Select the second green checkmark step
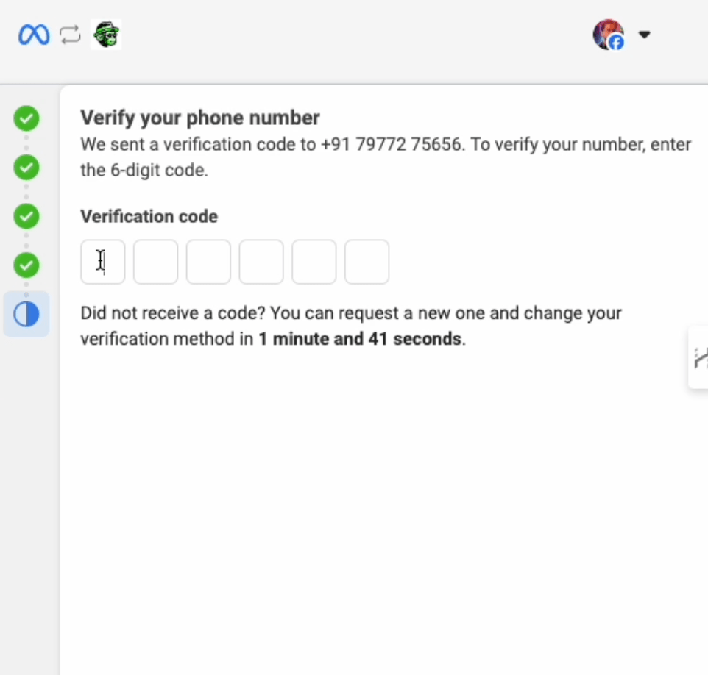Image resolution: width=708 pixels, height=675 pixels. pyautogui.click(x=26, y=168)
